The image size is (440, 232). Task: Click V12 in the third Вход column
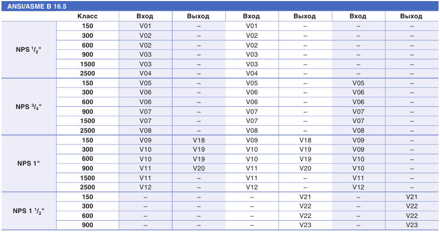tap(358, 187)
